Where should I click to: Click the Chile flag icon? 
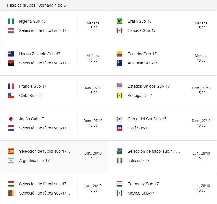(11, 96)
